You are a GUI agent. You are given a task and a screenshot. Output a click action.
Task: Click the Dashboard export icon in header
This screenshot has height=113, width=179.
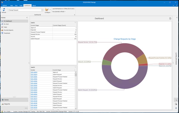[x=170, y=18]
